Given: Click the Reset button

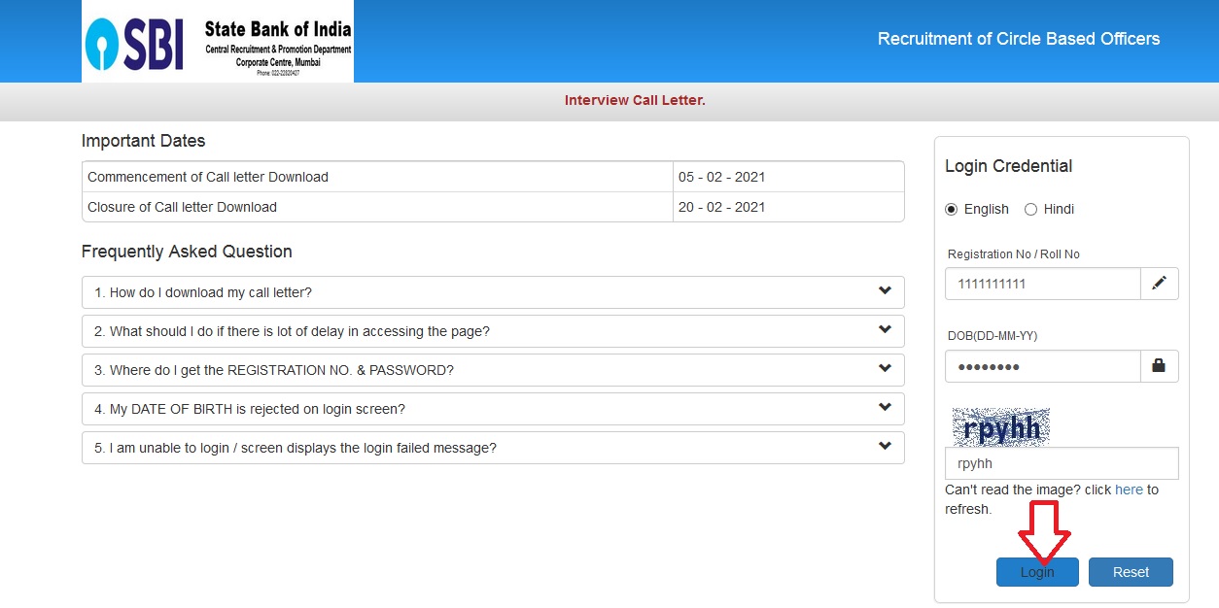Looking at the screenshot, I should (x=1131, y=572).
